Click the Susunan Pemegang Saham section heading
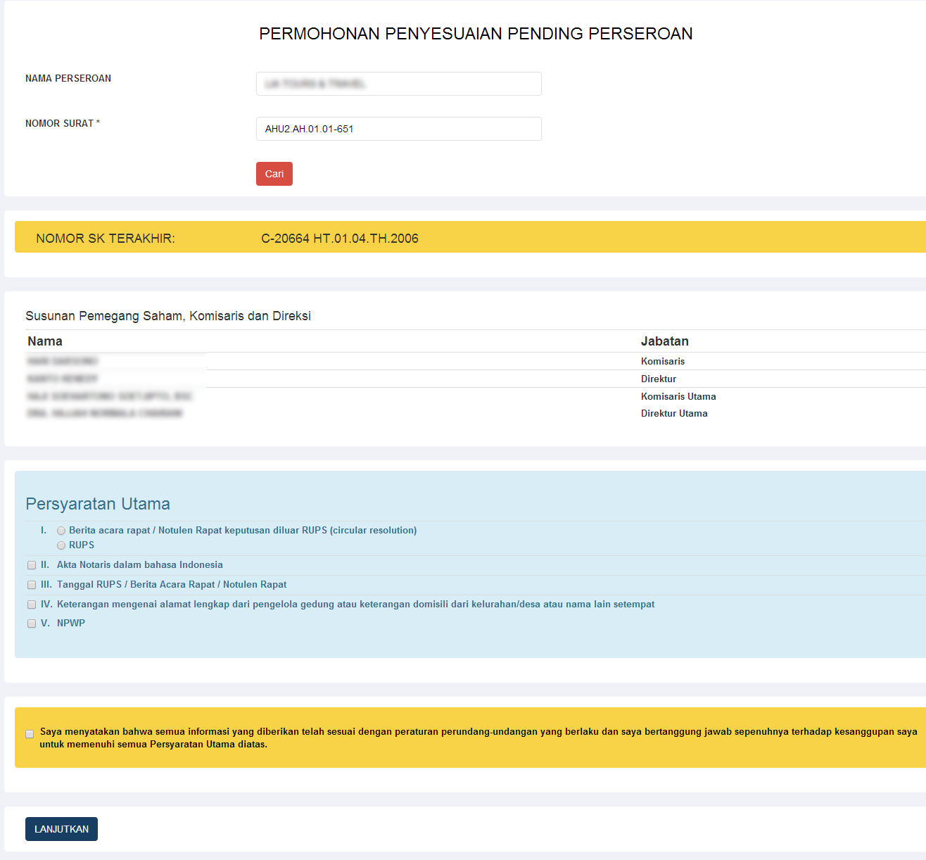This screenshot has width=926, height=860. (168, 316)
